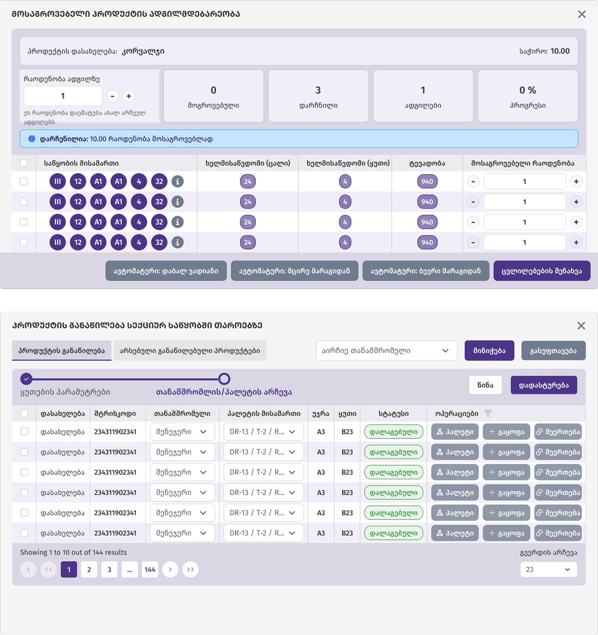Switch to the არსებული განაწილებული პროდუქტები tab
Screen dimensions: 598x635
[x=189, y=350]
